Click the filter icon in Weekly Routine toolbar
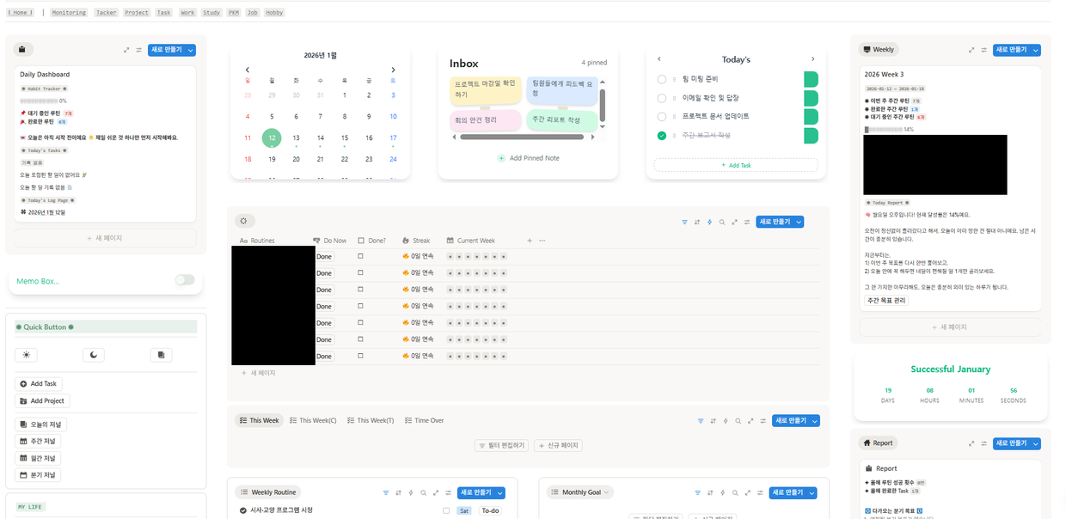Image resolution: width=1066 pixels, height=519 pixels. click(x=386, y=492)
